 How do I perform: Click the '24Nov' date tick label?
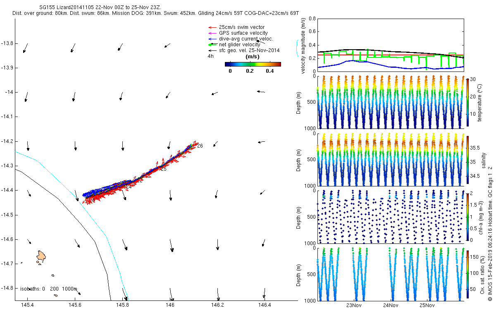click(391, 305)
